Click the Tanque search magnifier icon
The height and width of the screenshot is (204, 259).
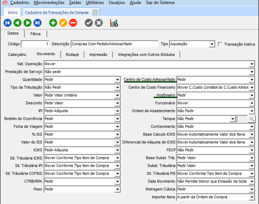(x=251, y=119)
